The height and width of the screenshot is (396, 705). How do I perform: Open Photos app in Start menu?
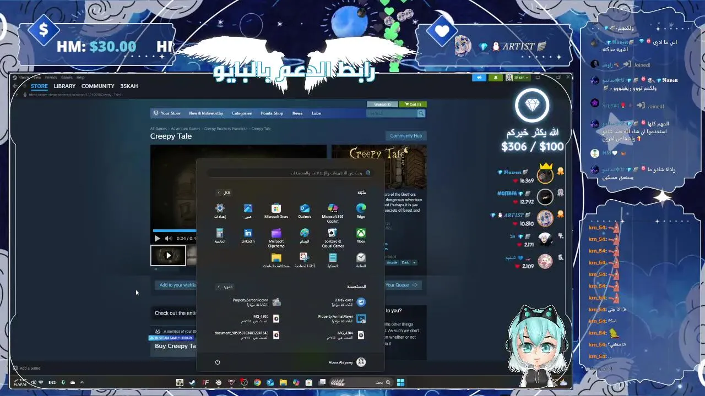[x=248, y=211]
